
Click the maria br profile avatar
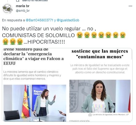point(7,9)
